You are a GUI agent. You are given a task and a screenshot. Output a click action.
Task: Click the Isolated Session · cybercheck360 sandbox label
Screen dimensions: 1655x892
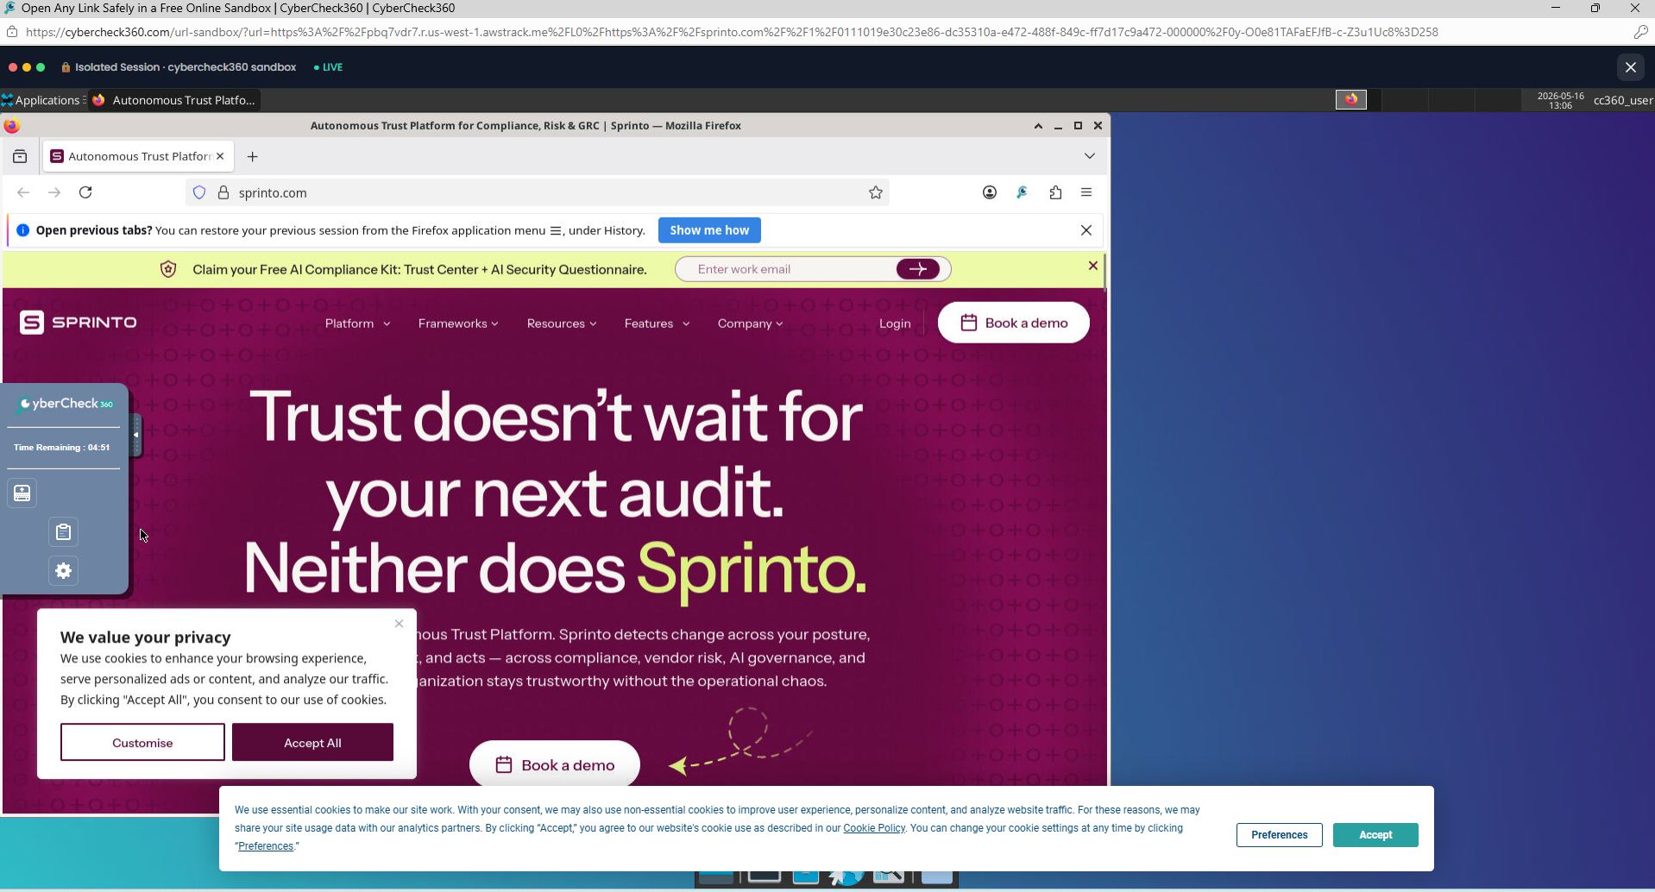pos(186,67)
